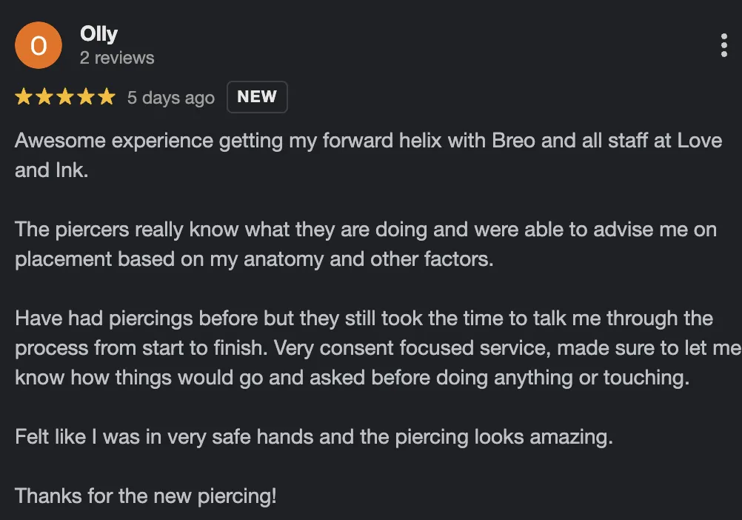Open reviewer name Olly's profile
This screenshot has width=742, height=520.
98,34
